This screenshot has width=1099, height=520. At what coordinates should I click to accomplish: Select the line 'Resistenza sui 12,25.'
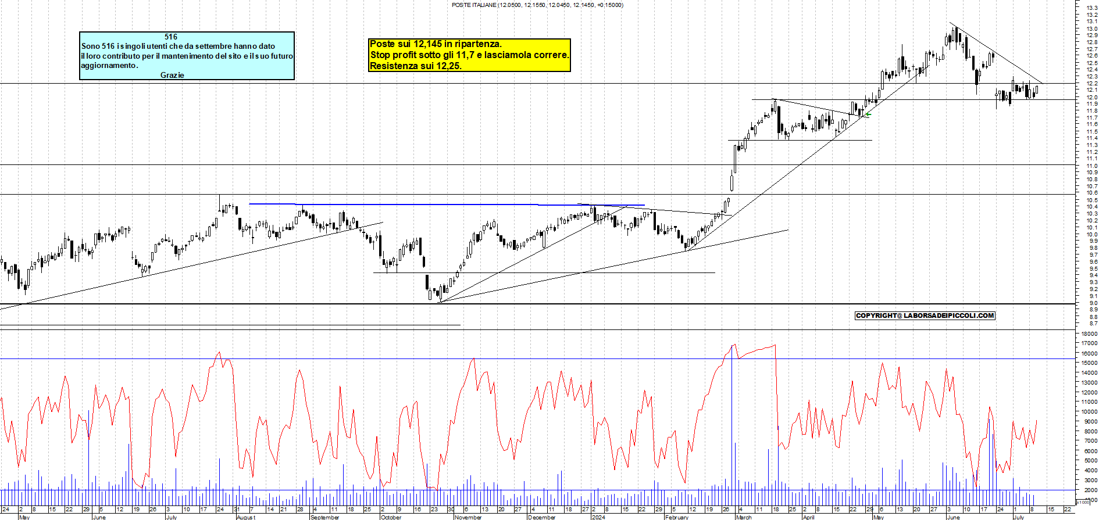point(416,66)
